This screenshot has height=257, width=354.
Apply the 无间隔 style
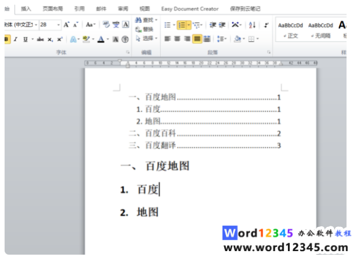pos(321,30)
